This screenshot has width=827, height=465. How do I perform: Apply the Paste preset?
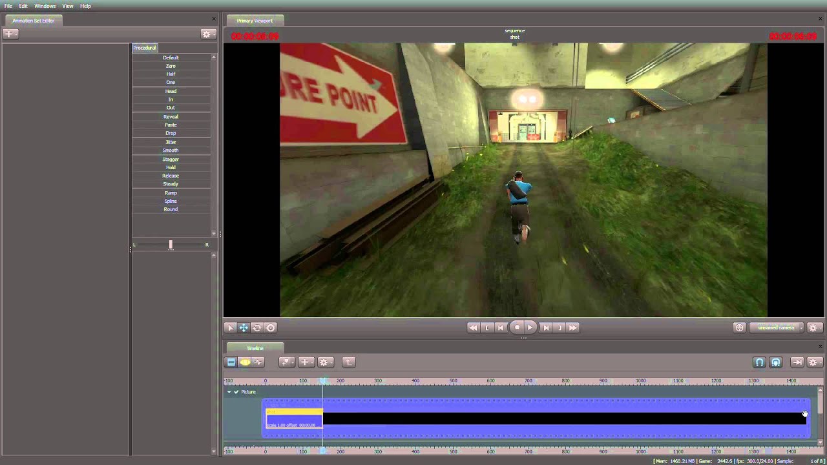click(171, 125)
